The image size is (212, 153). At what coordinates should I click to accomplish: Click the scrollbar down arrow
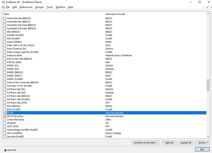[x=208, y=136]
